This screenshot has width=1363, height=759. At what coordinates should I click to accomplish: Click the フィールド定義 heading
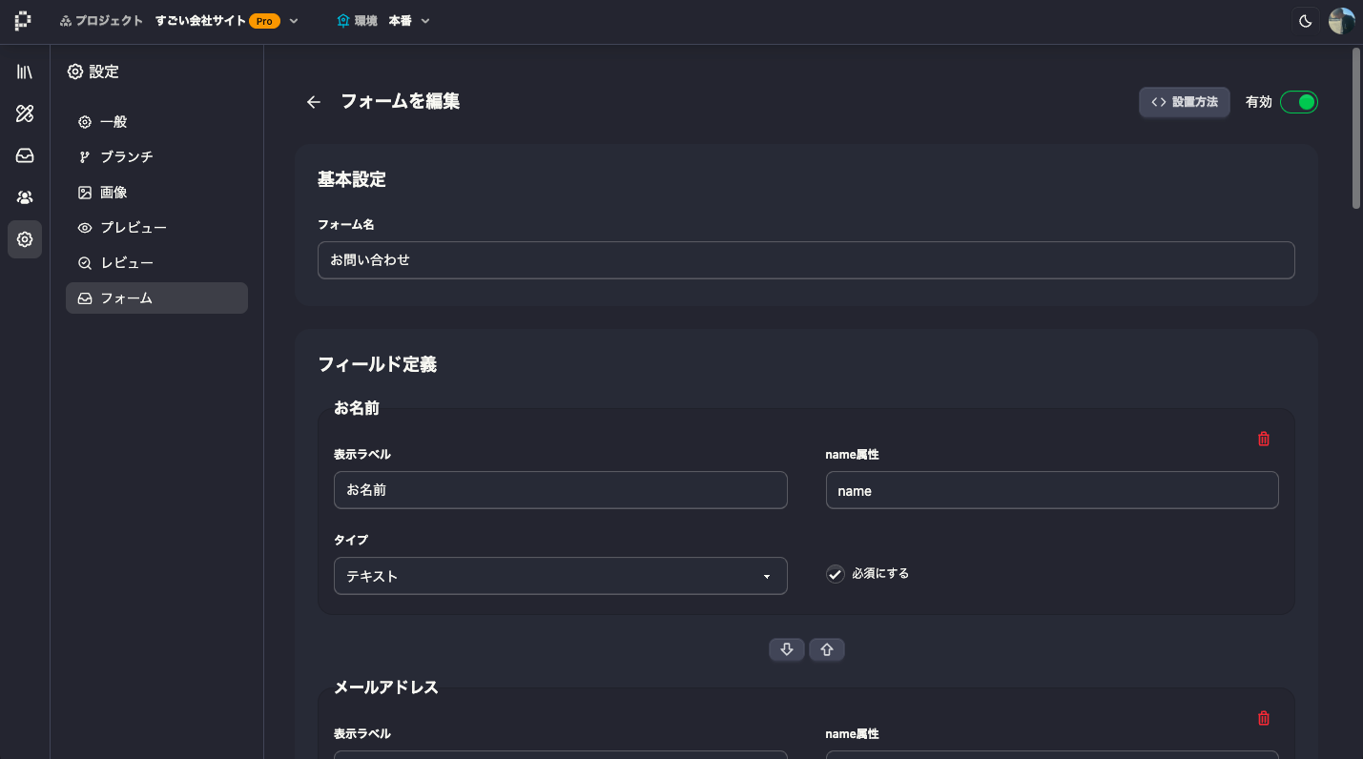[378, 364]
